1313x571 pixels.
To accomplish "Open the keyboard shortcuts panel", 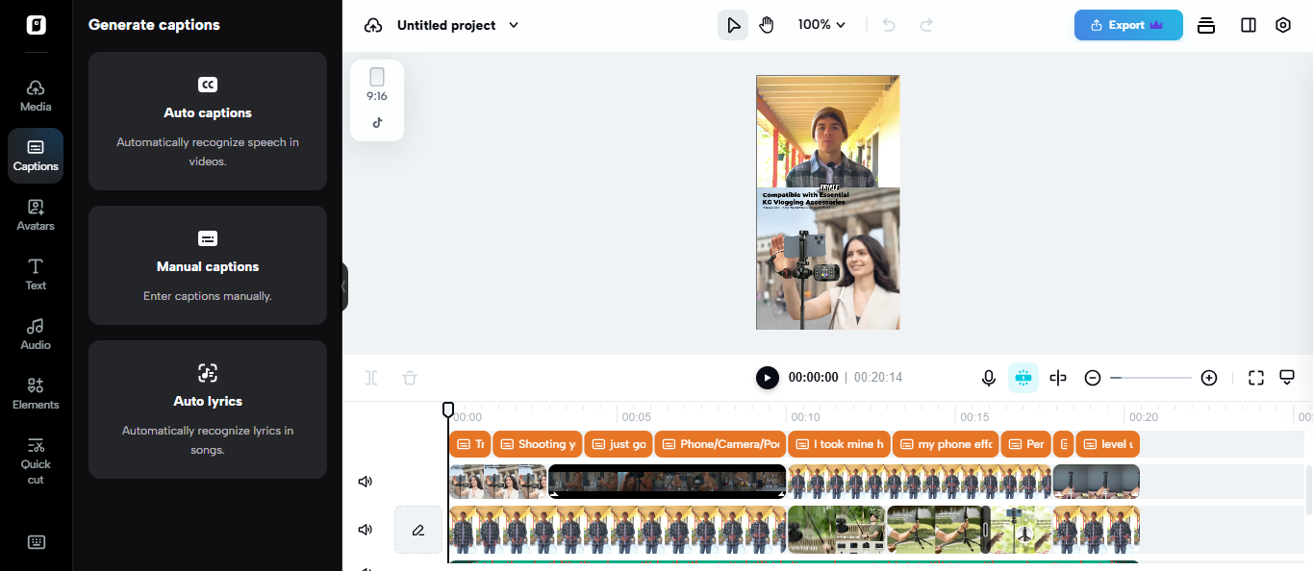I will tap(36, 542).
